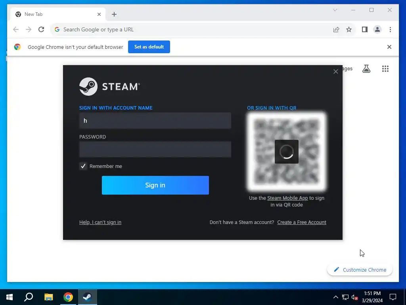The height and width of the screenshot is (305, 406).
Task: Close the Chrome window
Action: click(390, 10)
